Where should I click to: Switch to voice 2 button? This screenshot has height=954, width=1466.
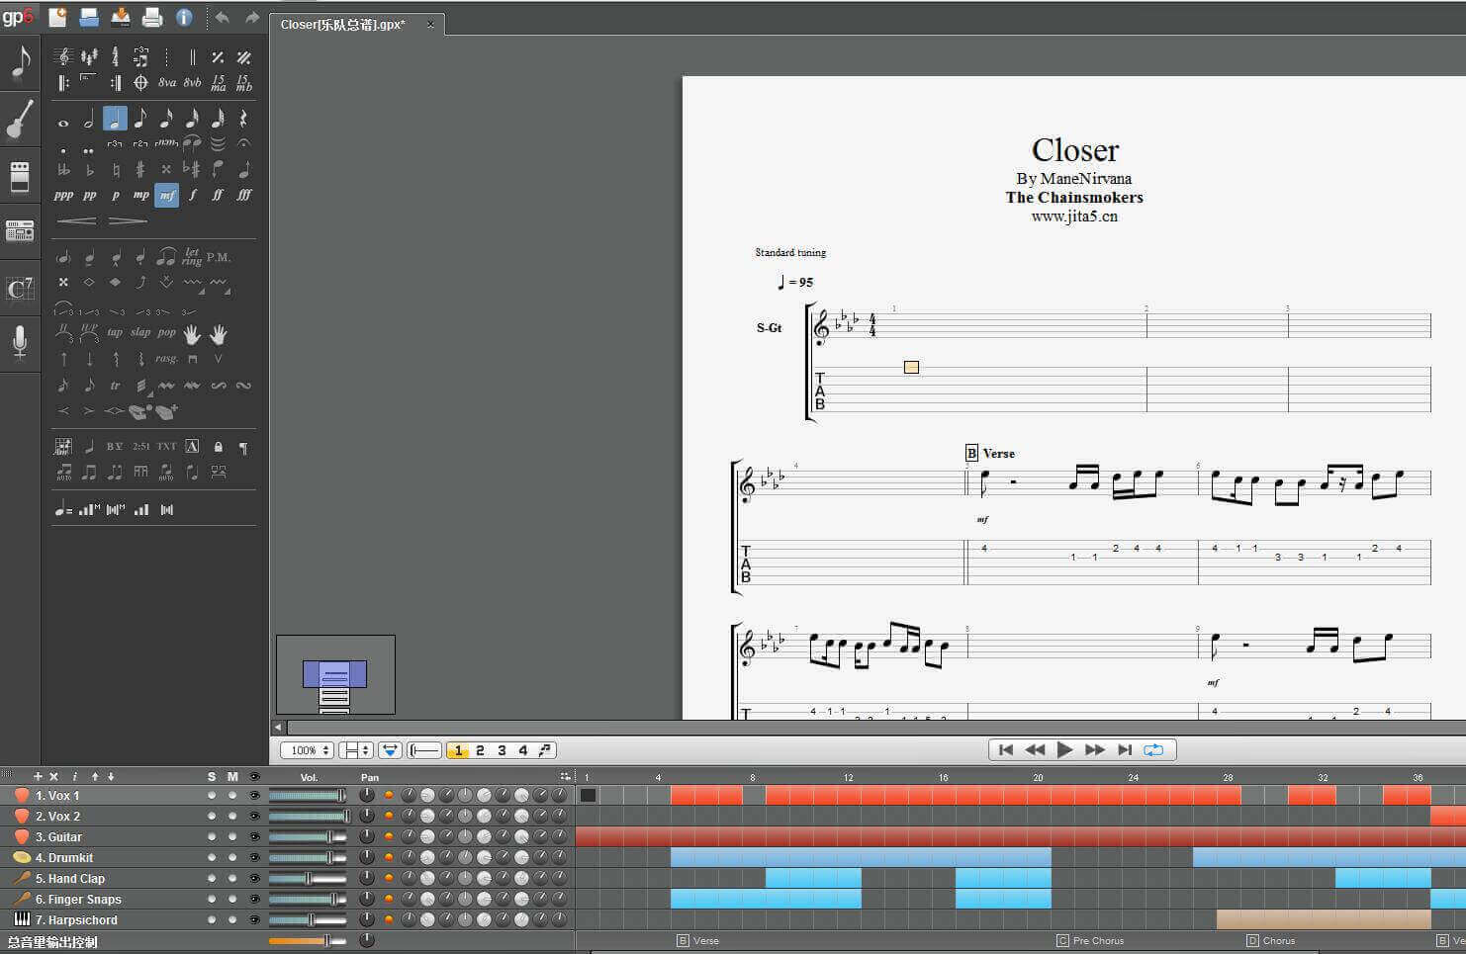[480, 750]
